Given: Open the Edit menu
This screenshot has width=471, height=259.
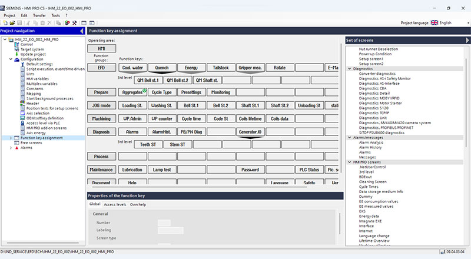Looking at the screenshot, I should (24, 15).
